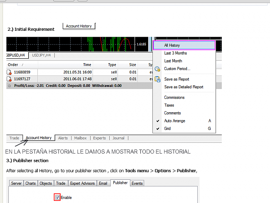Switch to the Experts tab
The image size is (270, 203).
pyautogui.click(x=99, y=138)
